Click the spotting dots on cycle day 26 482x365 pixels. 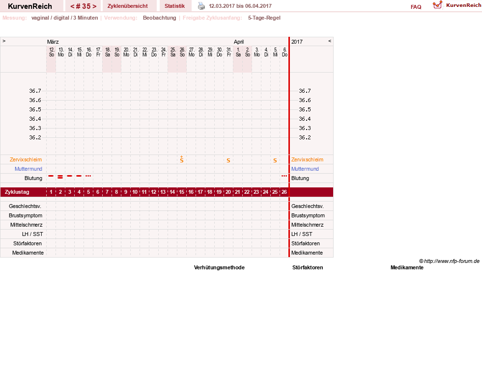coord(284,176)
